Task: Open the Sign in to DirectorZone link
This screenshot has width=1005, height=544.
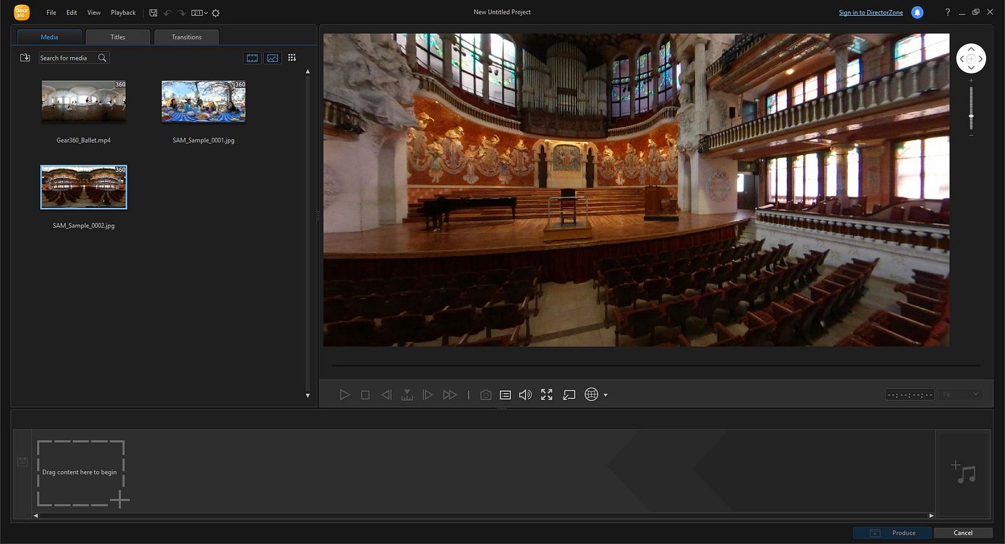Action: coord(871,13)
